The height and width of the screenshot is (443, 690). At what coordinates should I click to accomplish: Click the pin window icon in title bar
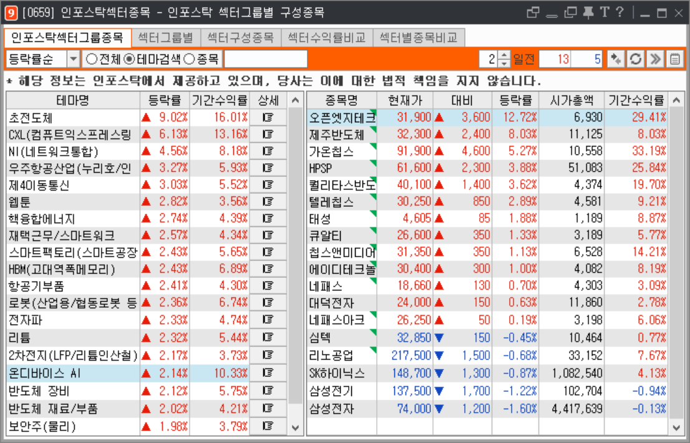(x=588, y=12)
